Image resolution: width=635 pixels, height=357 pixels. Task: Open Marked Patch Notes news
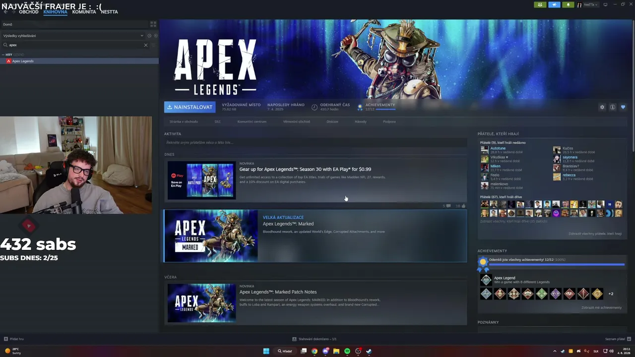278,292
